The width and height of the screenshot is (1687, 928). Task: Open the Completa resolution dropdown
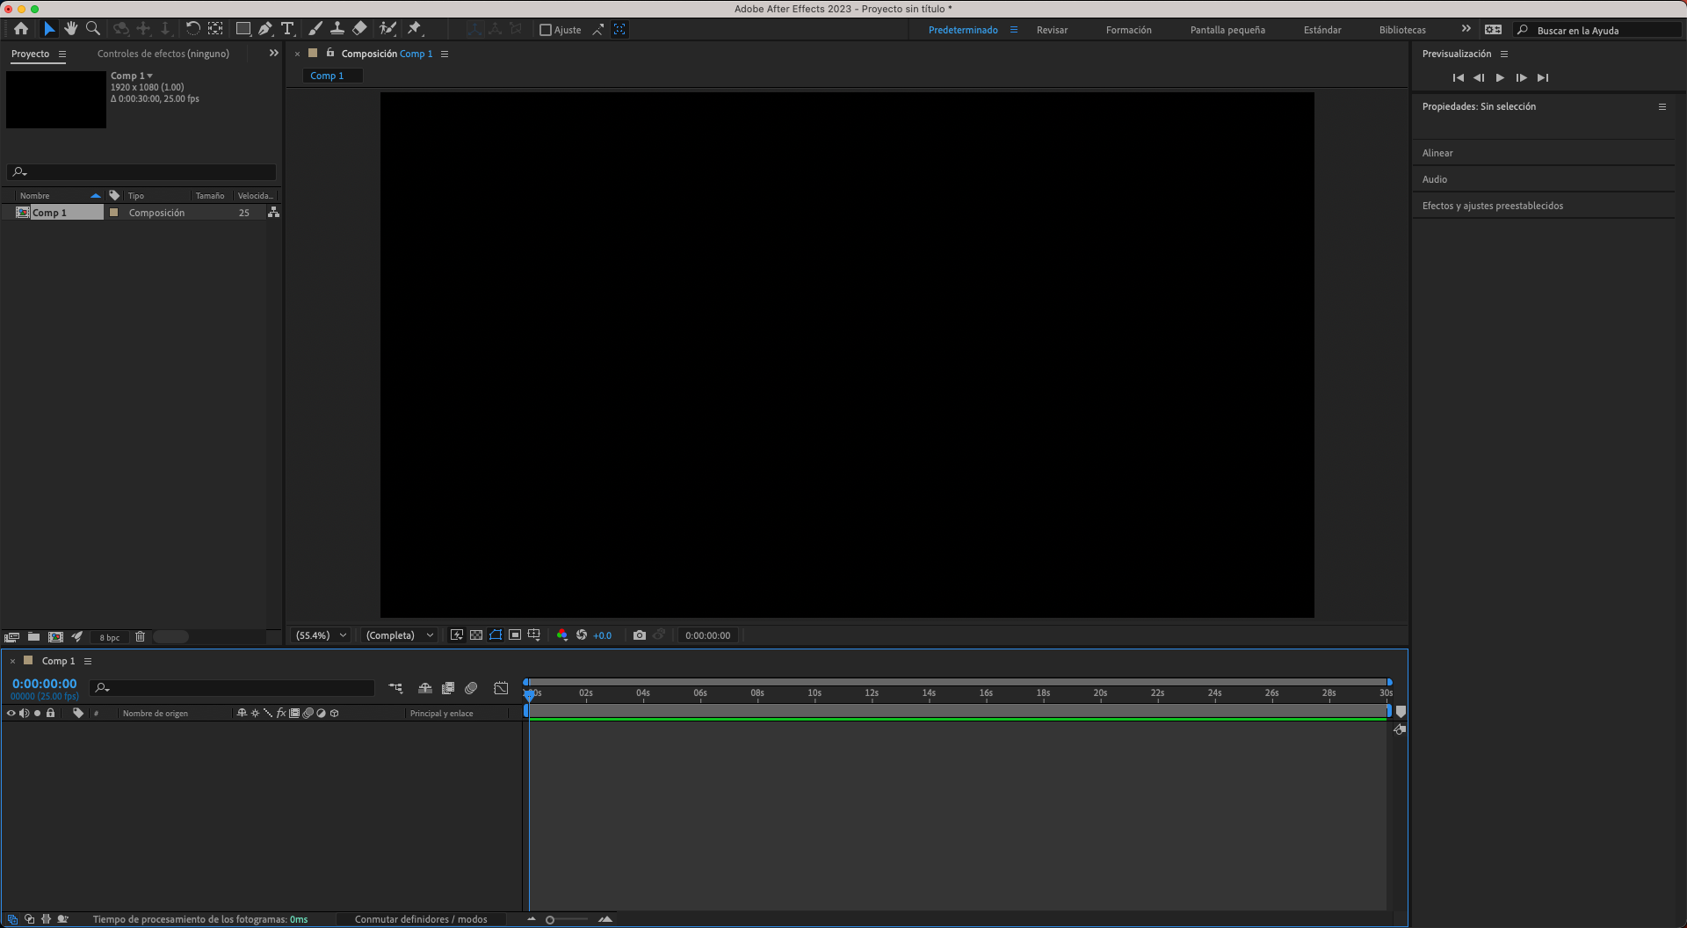(399, 634)
